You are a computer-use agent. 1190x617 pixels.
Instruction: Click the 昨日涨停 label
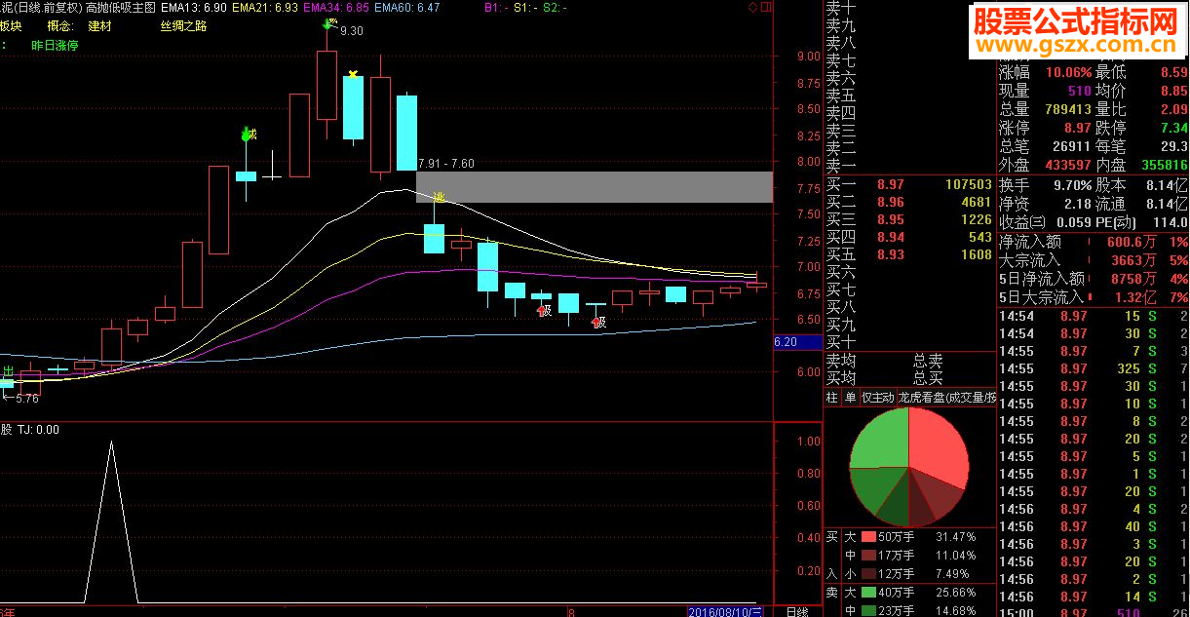[53, 45]
